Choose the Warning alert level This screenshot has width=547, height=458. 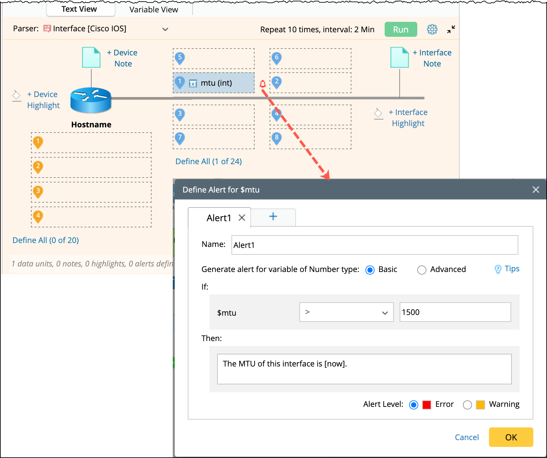point(467,405)
